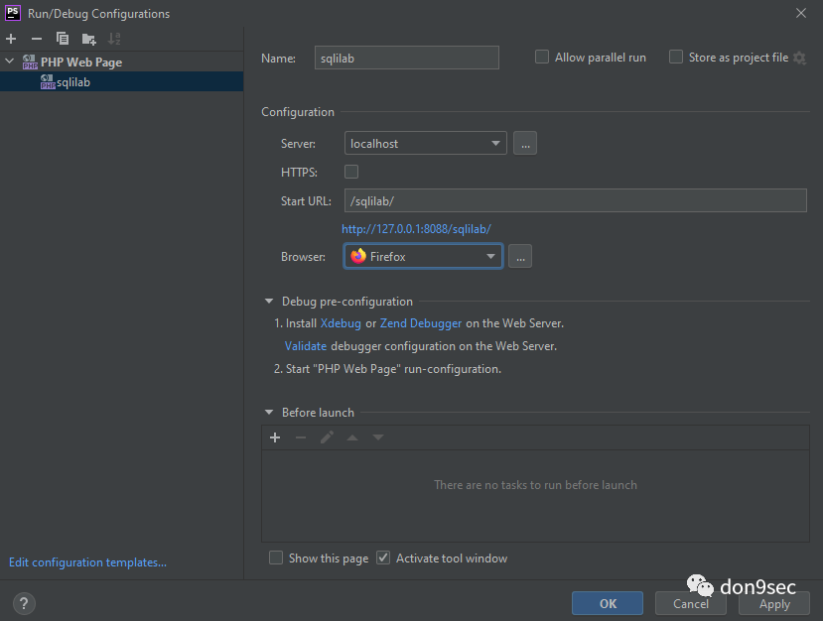Add a Before launch task with plus icon
Viewport: 823px width, 621px height.
pos(275,437)
